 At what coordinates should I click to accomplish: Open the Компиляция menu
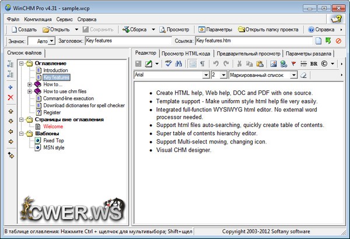click(38, 19)
